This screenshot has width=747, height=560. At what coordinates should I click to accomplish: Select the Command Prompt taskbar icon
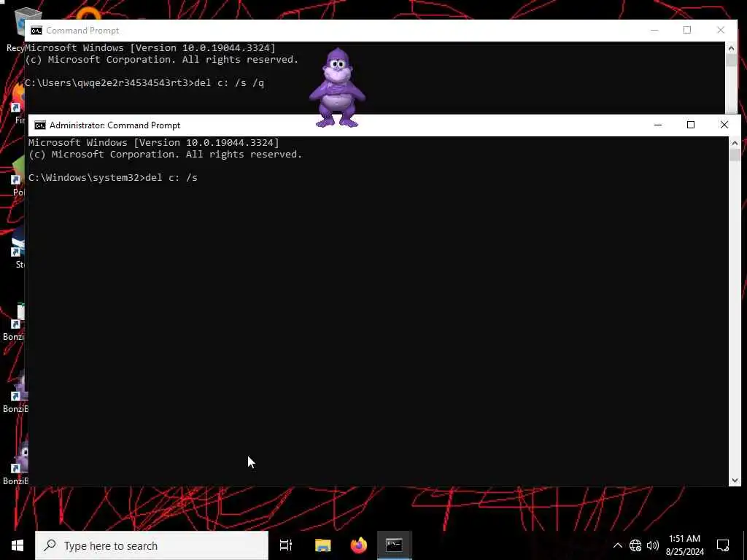(395, 545)
